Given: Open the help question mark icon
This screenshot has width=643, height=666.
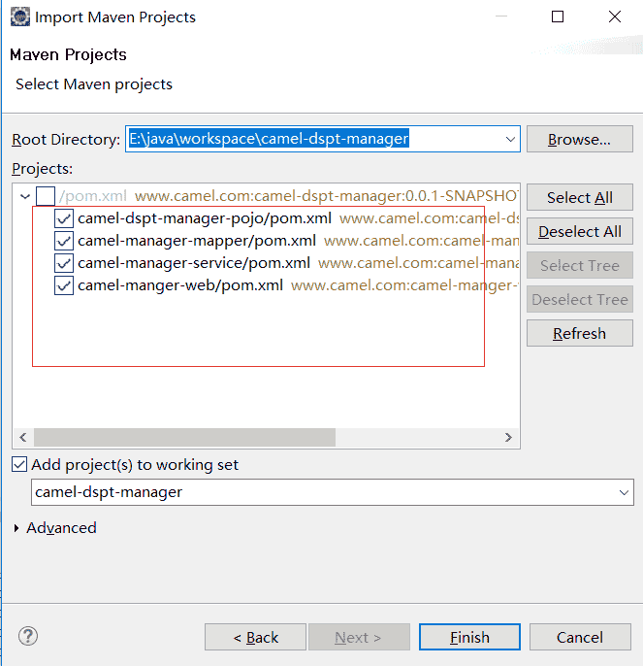Looking at the screenshot, I should (x=28, y=636).
